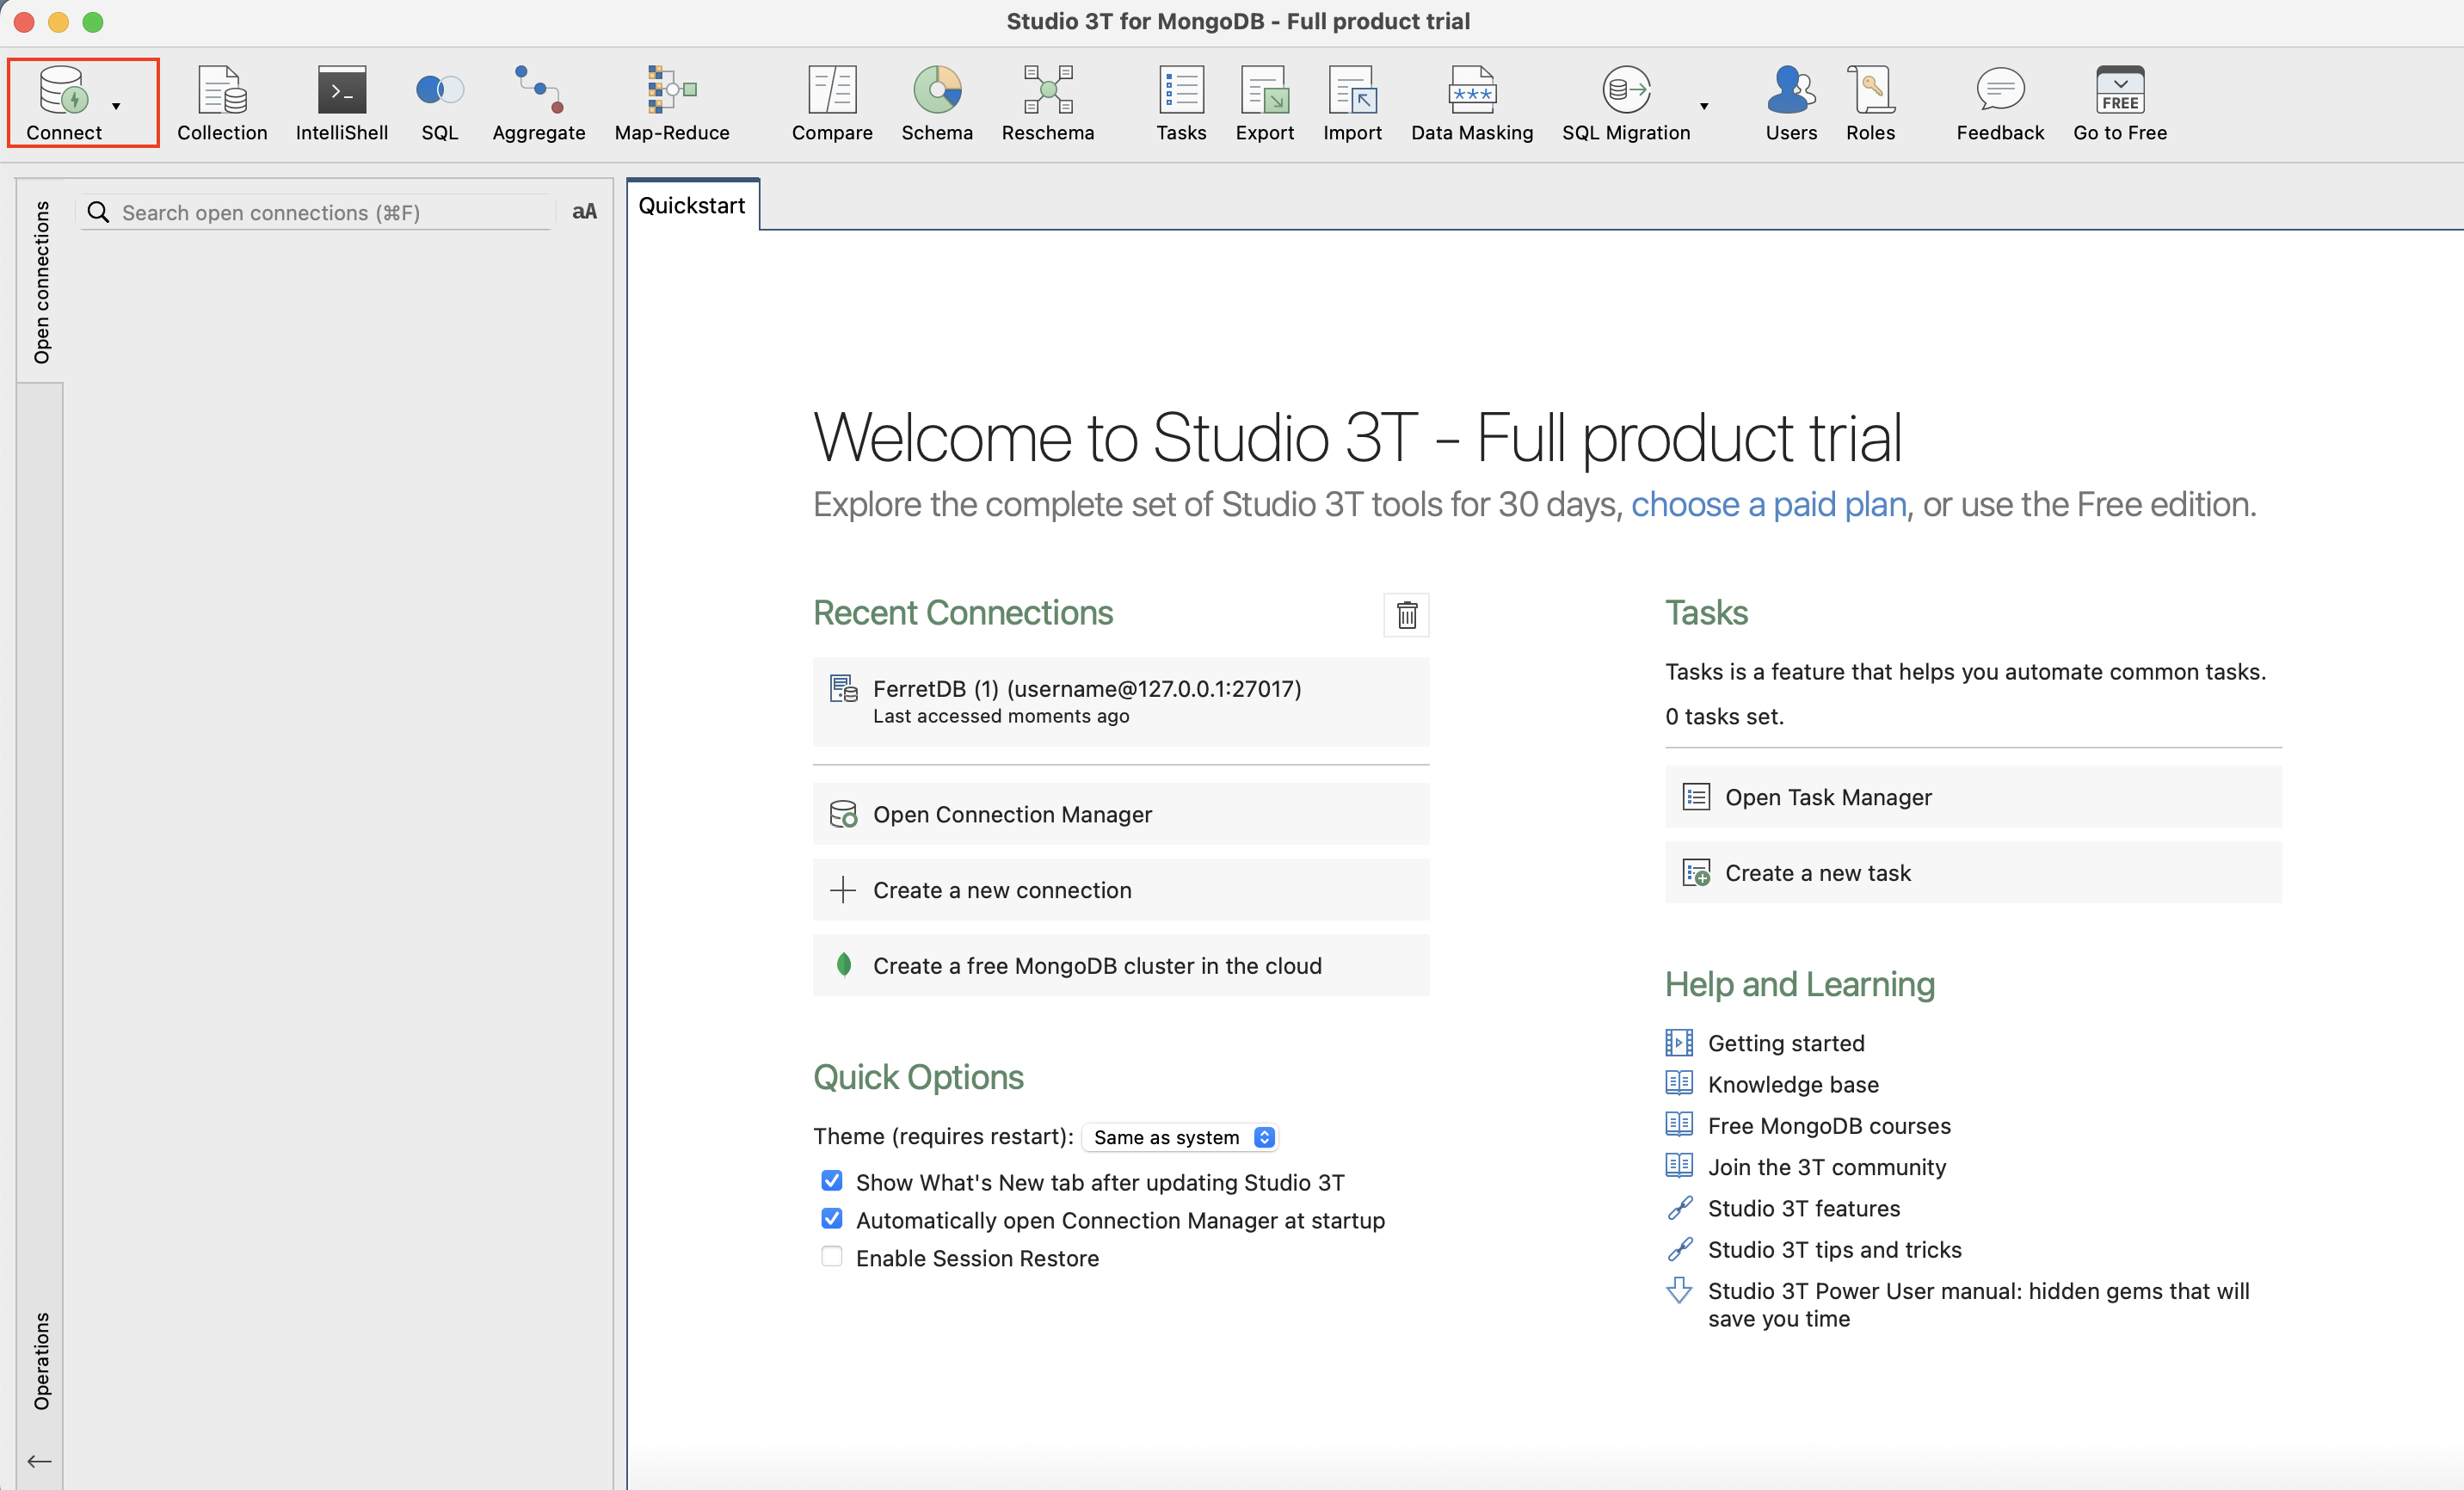Expand the SQL Migration dropdown arrow
The height and width of the screenshot is (1490, 2464).
1703,106
